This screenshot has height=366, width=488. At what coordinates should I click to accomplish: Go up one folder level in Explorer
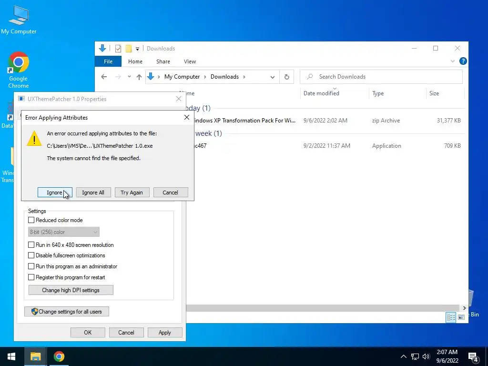click(x=139, y=77)
